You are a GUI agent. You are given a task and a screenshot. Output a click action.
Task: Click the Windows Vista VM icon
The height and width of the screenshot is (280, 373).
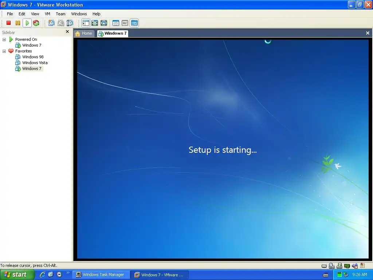coord(17,63)
